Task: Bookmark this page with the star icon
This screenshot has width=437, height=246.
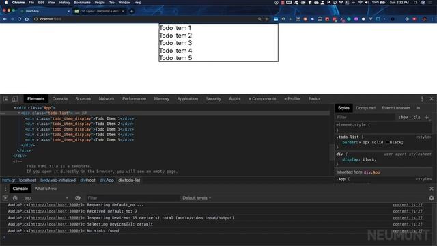Action: (x=267, y=19)
